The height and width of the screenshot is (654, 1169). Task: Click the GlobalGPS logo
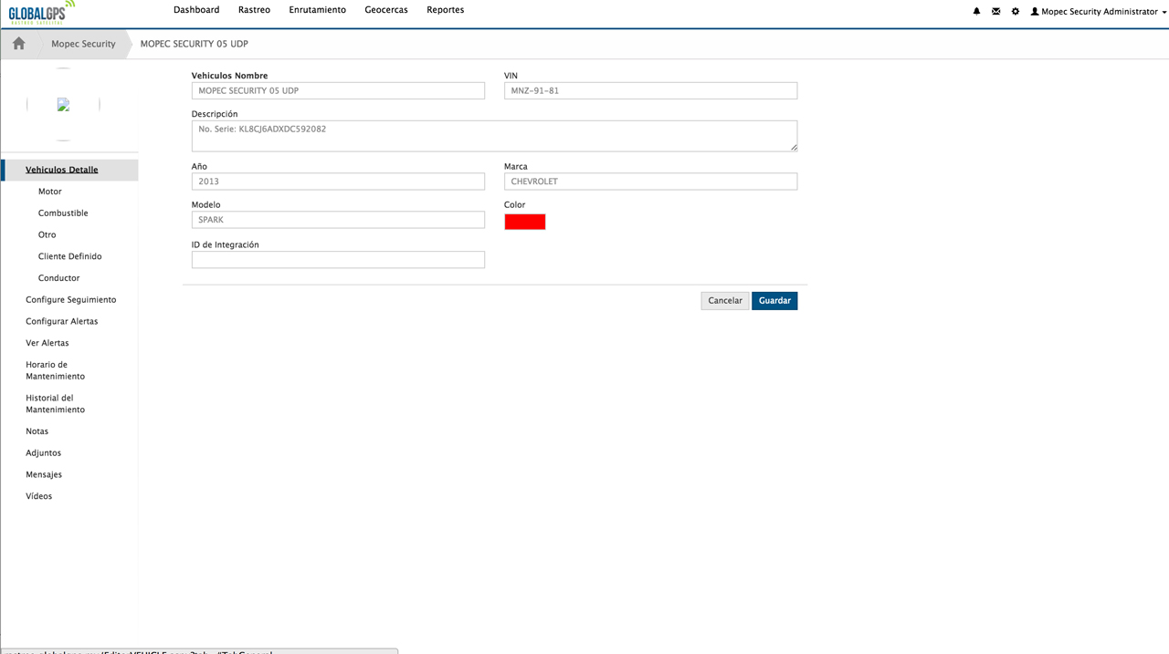coord(41,12)
